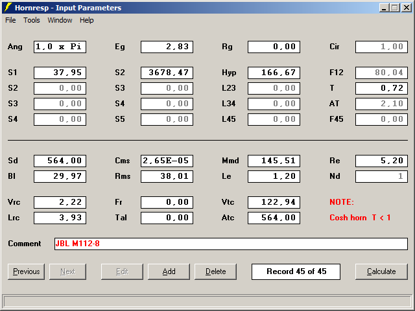Open the Window menu

tap(60, 20)
